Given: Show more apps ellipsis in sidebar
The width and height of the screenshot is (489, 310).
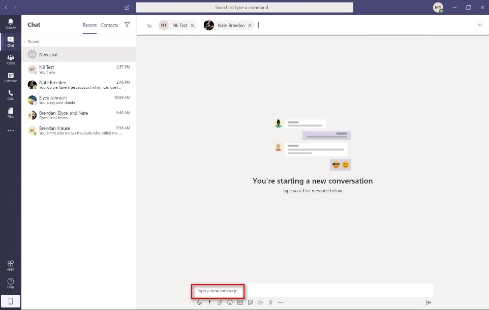Looking at the screenshot, I should [11, 131].
